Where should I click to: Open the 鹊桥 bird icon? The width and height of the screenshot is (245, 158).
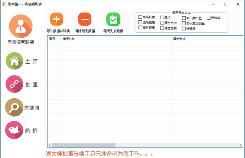click(14, 130)
